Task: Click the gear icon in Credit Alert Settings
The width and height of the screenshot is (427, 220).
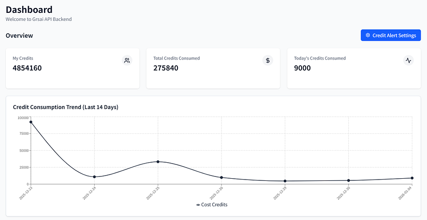Action: 368,36
